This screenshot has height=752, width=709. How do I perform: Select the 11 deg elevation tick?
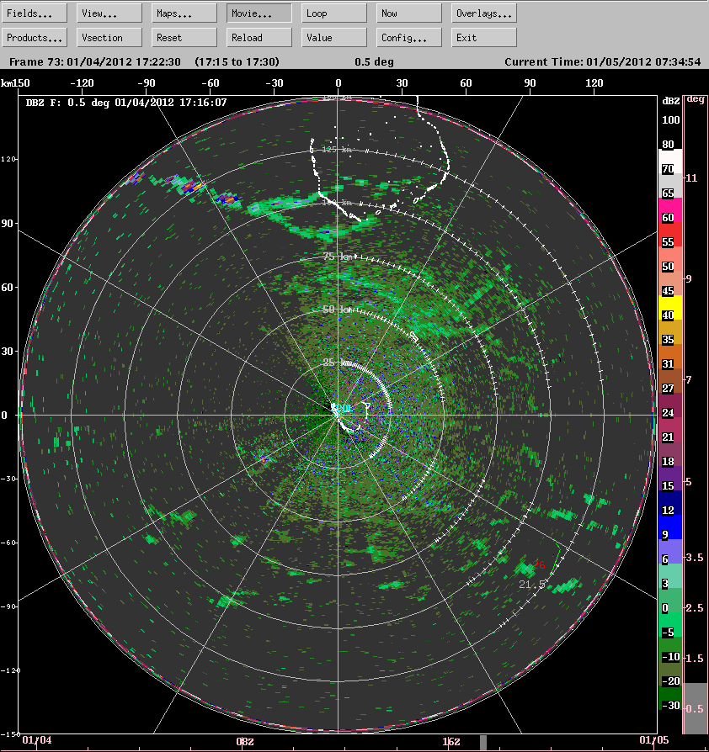[x=691, y=178]
